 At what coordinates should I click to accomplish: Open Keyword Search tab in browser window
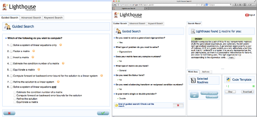(155, 24)
